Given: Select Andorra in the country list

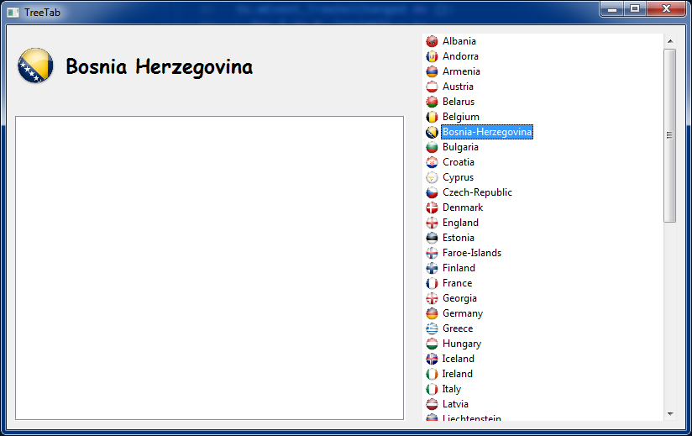Looking at the screenshot, I should (460, 56).
